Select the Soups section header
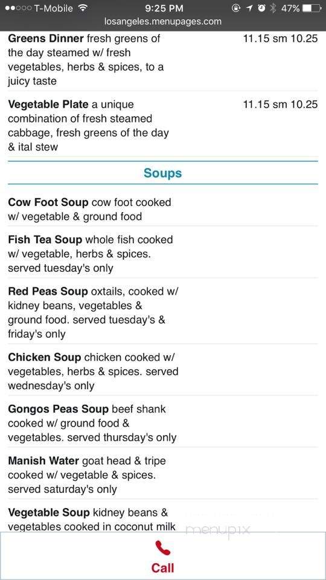 pyautogui.click(x=162, y=173)
